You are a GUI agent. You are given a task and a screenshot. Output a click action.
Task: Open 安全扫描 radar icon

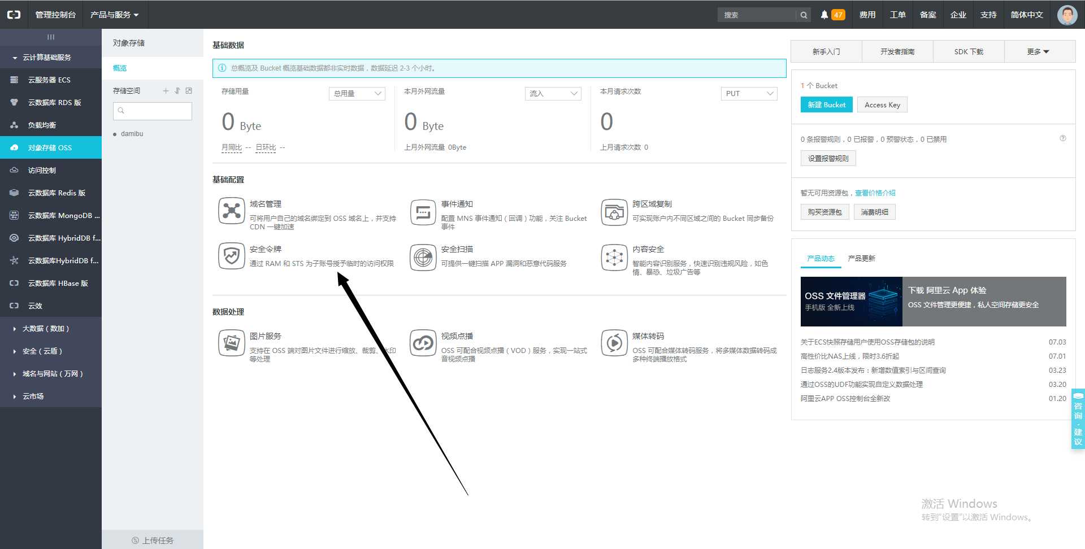423,257
